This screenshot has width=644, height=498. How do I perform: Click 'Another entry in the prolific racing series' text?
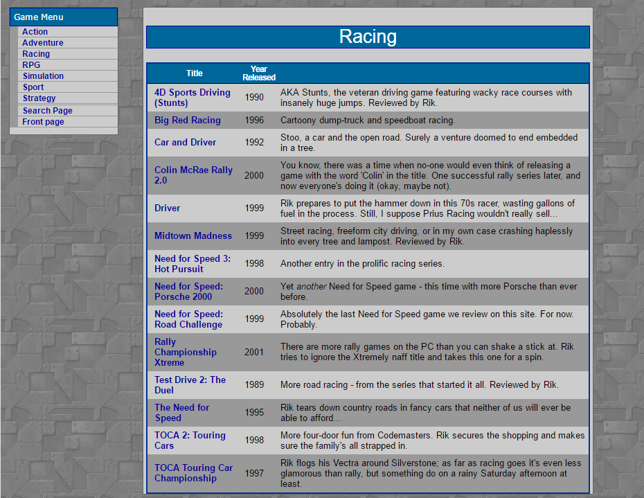click(362, 263)
